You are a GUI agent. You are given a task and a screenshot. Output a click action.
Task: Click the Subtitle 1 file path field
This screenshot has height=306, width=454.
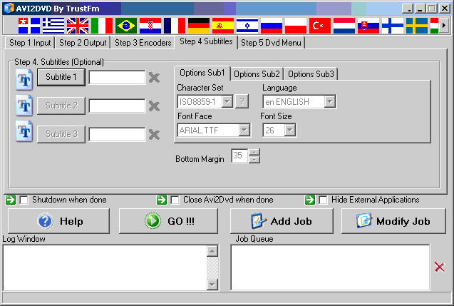click(117, 78)
